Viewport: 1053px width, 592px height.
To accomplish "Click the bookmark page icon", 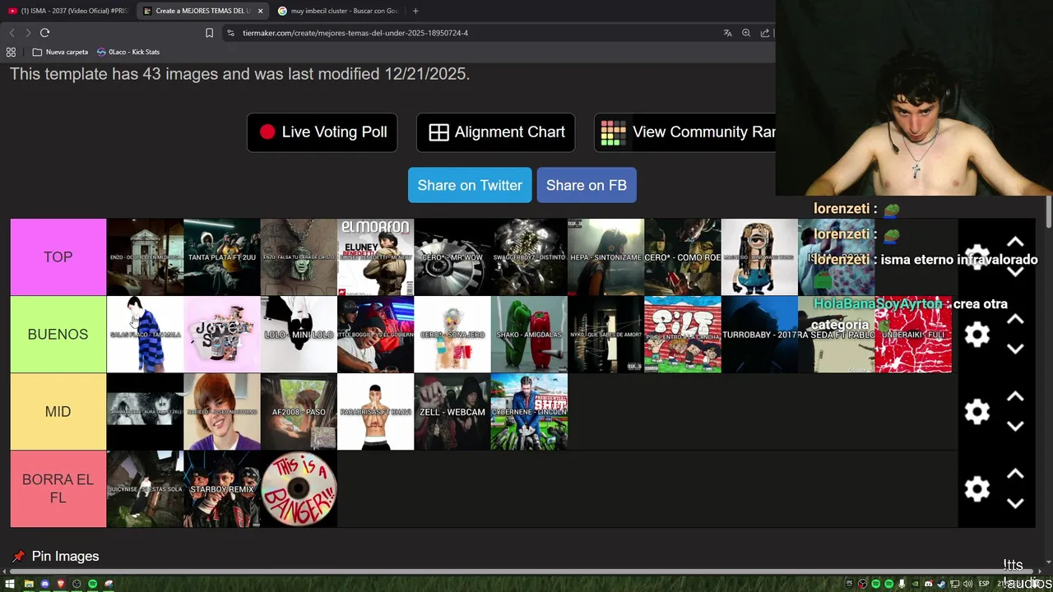I will (209, 33).
